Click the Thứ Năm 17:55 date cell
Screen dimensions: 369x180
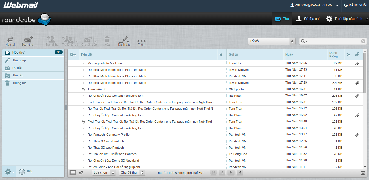click(296, 63)
